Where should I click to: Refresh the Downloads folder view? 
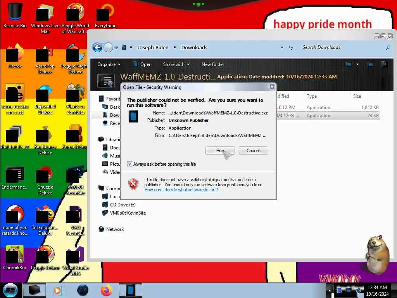point(291,47)
